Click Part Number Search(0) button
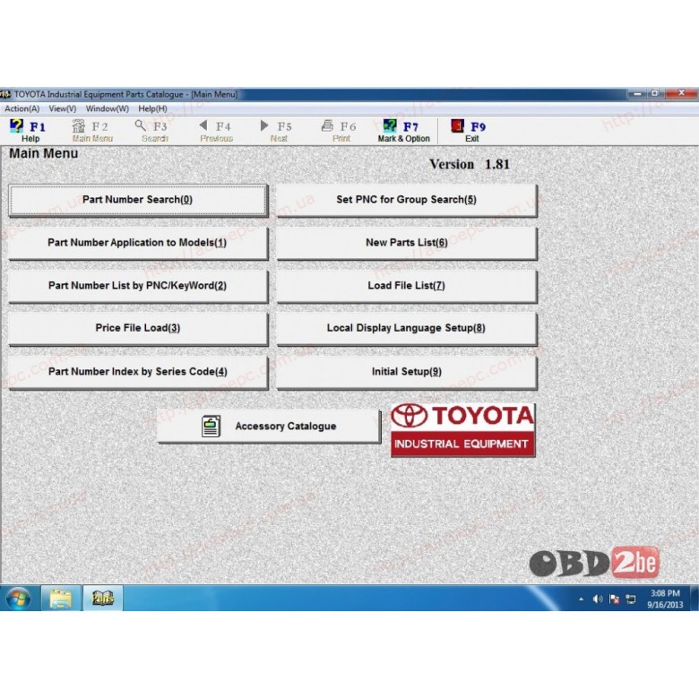 tap(138, 200)
